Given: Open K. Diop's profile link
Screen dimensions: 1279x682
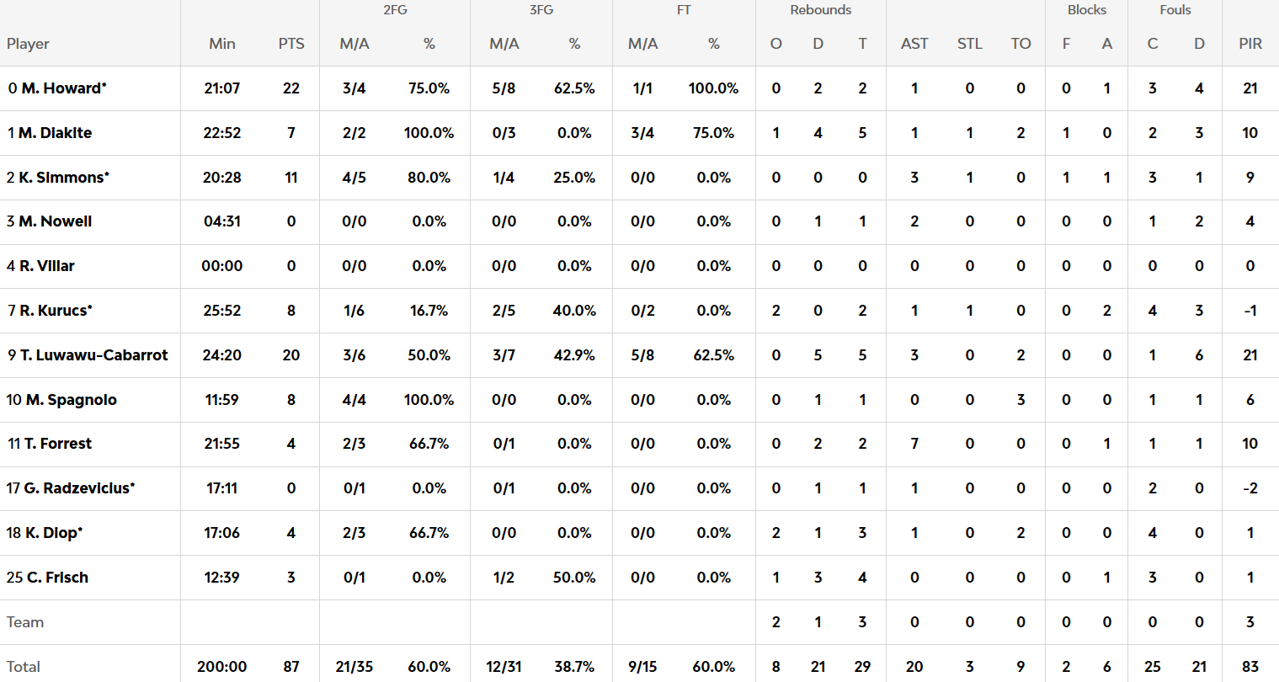Looking at the screenshot, I should [52, 533].
